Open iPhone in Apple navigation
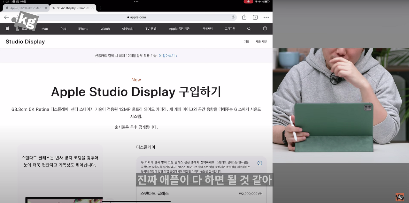Viewport: 409px width, 203px height. pyautogui.click(x=83, y=29)
